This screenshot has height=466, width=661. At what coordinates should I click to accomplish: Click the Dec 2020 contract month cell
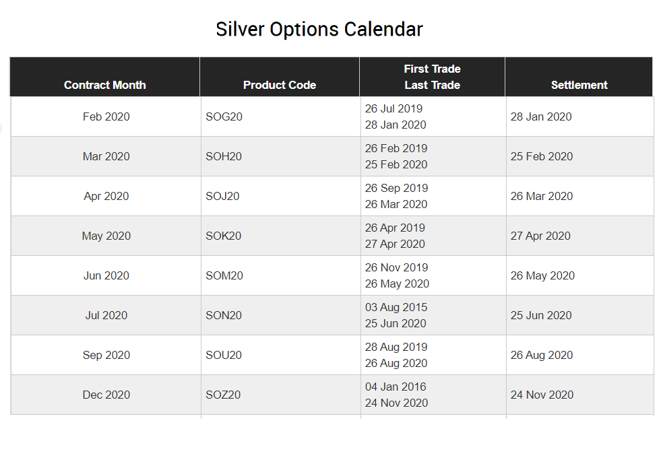(x=106, y=395)
